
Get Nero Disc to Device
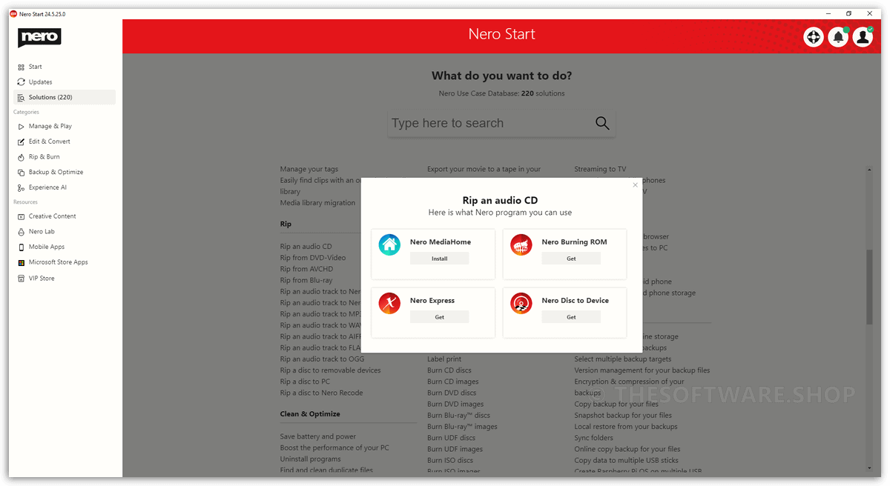pos(571,317)
